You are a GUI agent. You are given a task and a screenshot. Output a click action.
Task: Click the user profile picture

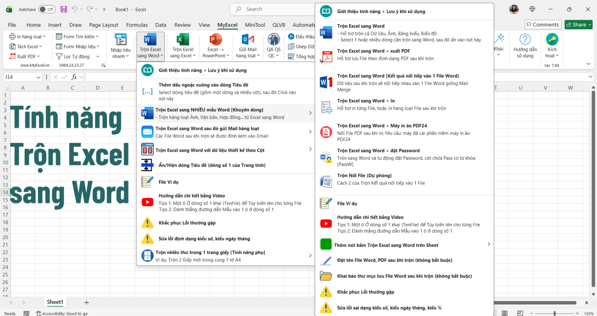pyautogui.click(x=514, y=9)
